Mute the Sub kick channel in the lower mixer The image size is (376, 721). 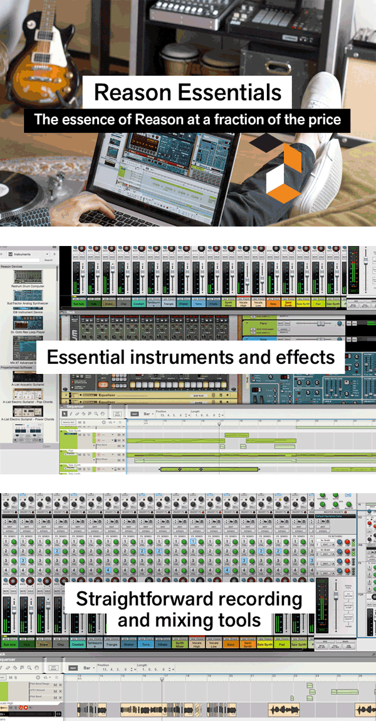click(x=6, y=591)
